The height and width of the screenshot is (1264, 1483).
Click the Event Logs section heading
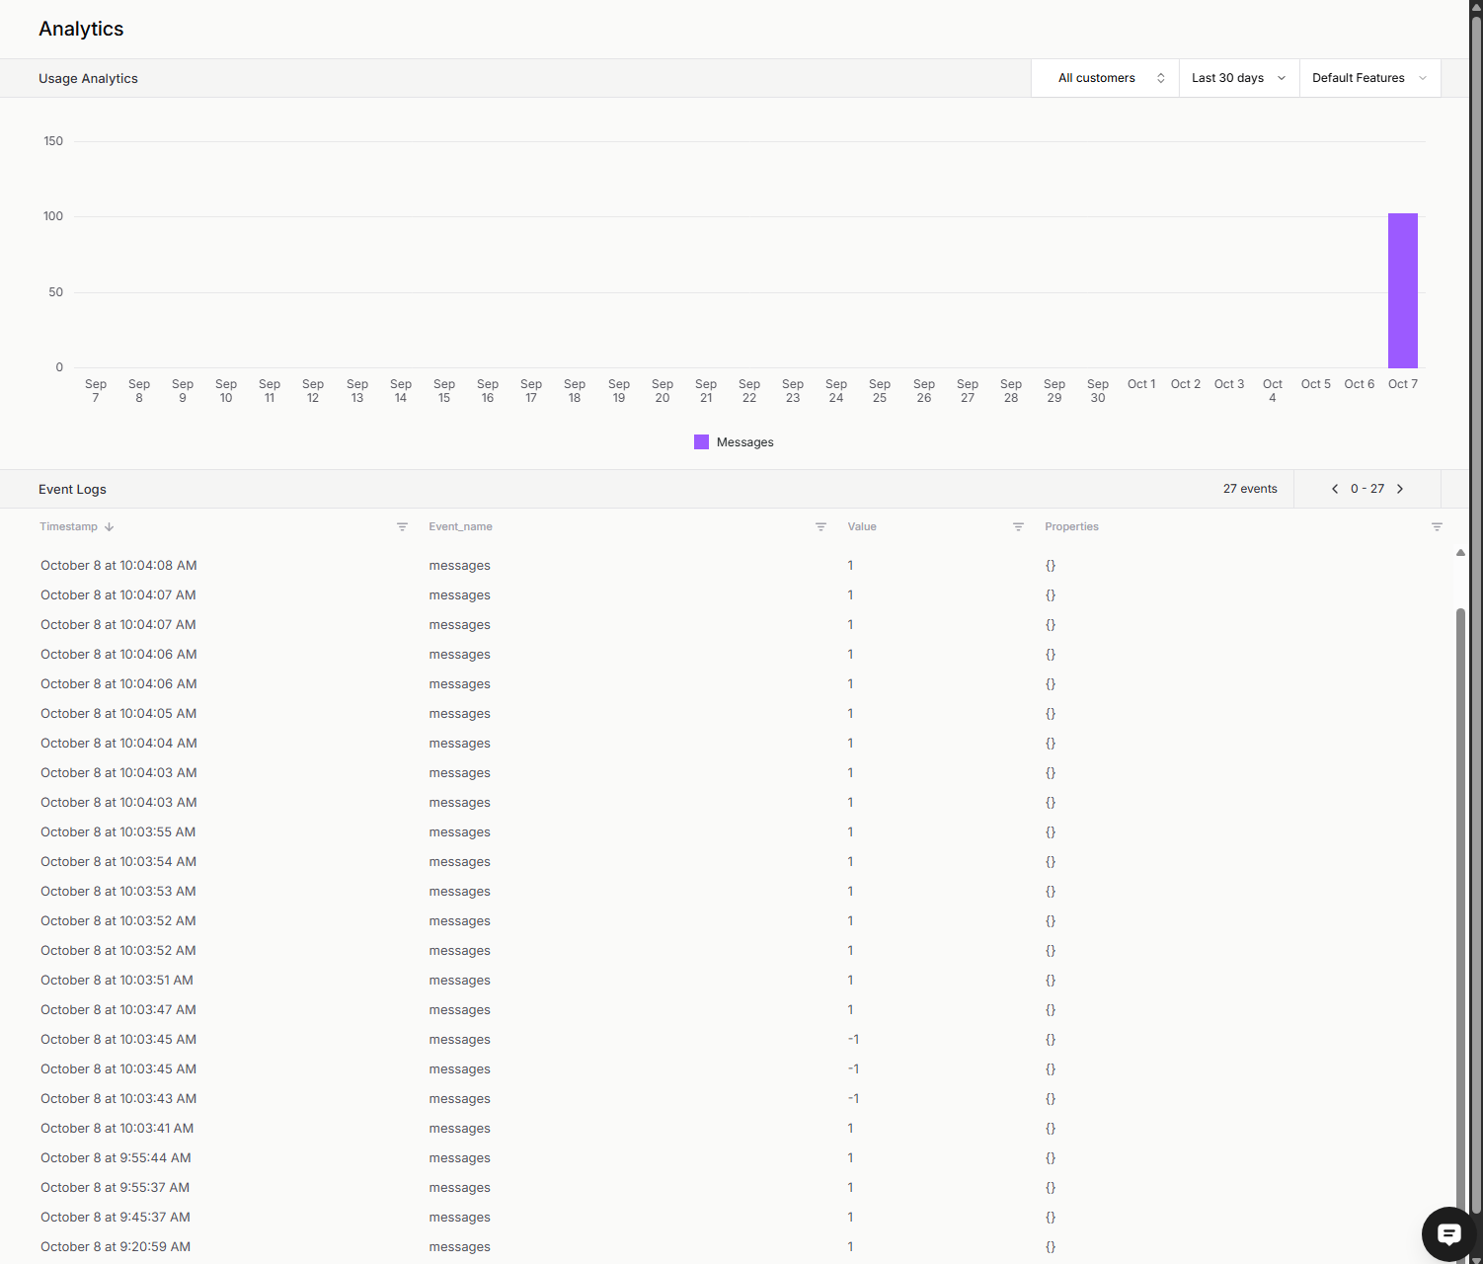[72, 490]
